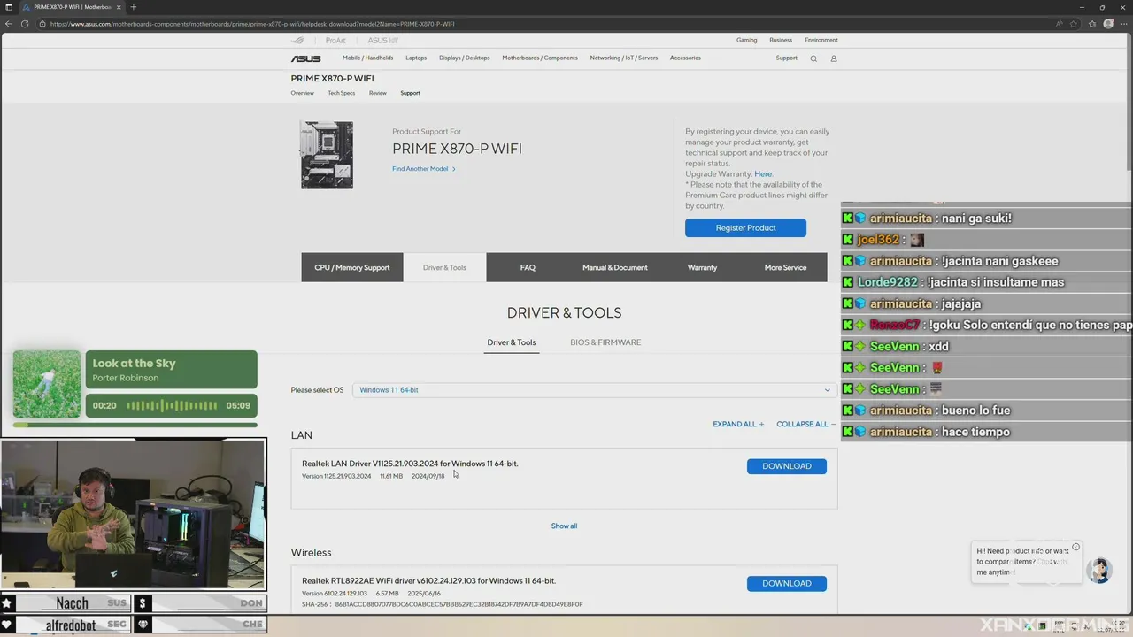
Task: Click the read aloud icon in address bar
Action: (x=1060, y=24)
